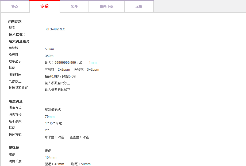Image resolution: width=246 pixels, height=166 pixels.
Task: Open the 应用 tab
Action: [139, 6]
